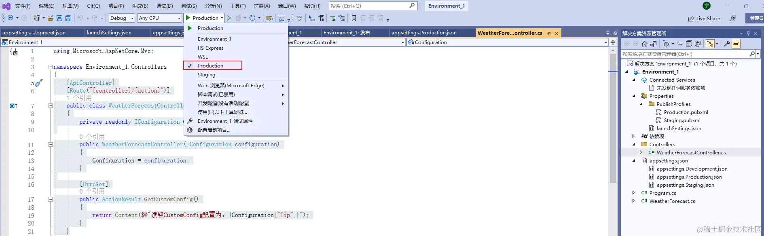Click the top 搜索 (Ctrl+Q) search box

pyautogui.click(x=373, y=6)
